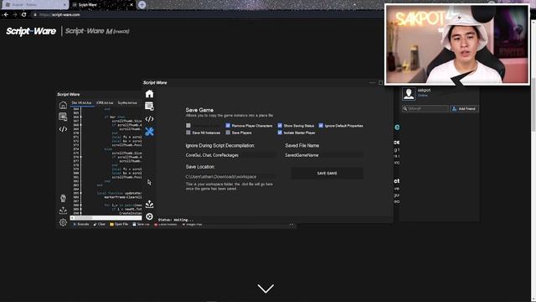Click the Status: Waiting... text
536x302 pixels.
click(x=176, y=220)
